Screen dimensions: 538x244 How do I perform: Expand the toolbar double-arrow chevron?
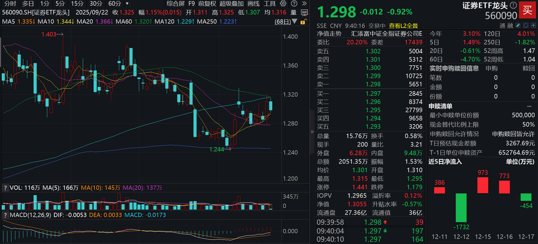[x=304, y=3]
